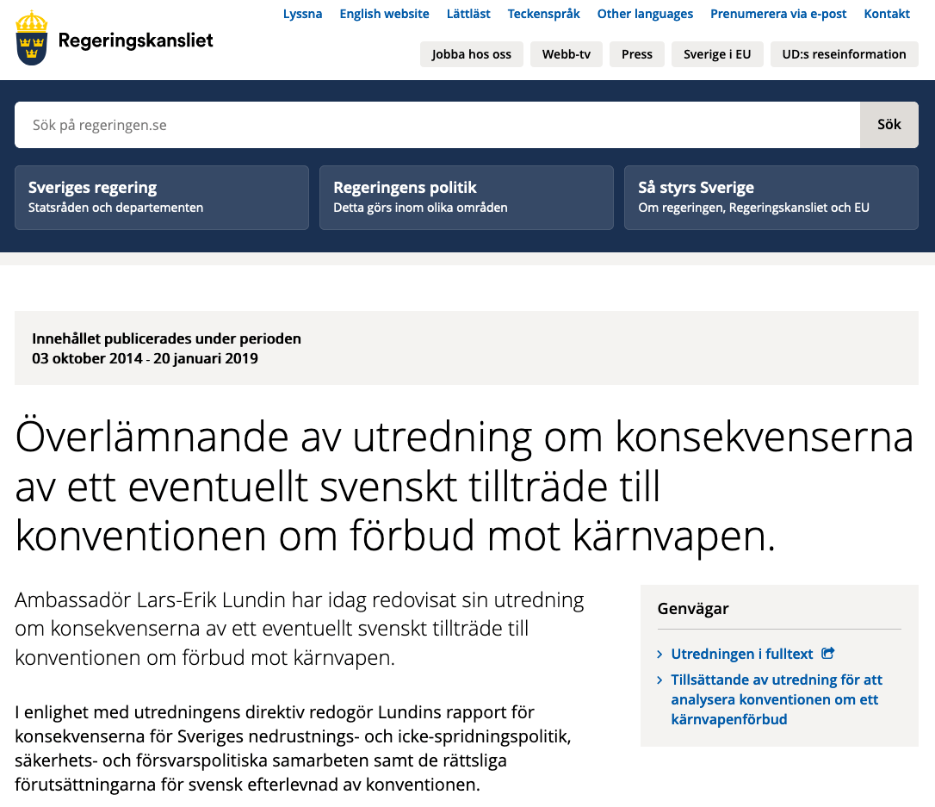Click the Regeringskansliet crest logo
935x807 pixels.
32,39
